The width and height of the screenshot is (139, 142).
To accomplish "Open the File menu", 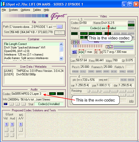I will [x=4, y=10].
